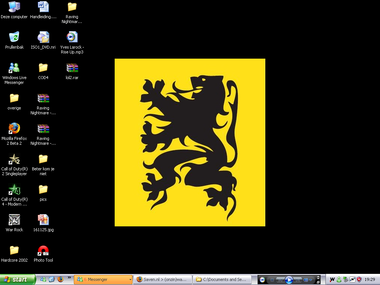Expand hidden quick launch items chevron

coord(69,278)
